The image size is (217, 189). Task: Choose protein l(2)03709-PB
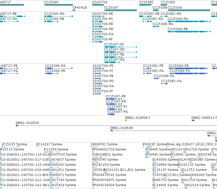pos(103,76)
